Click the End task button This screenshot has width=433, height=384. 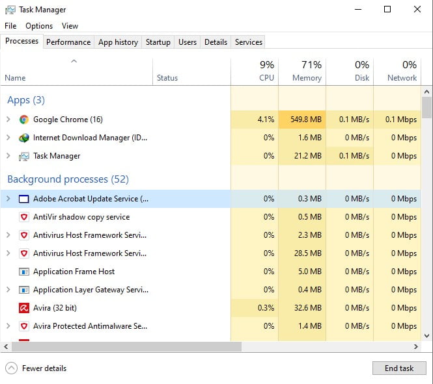(x=399, y=368)
